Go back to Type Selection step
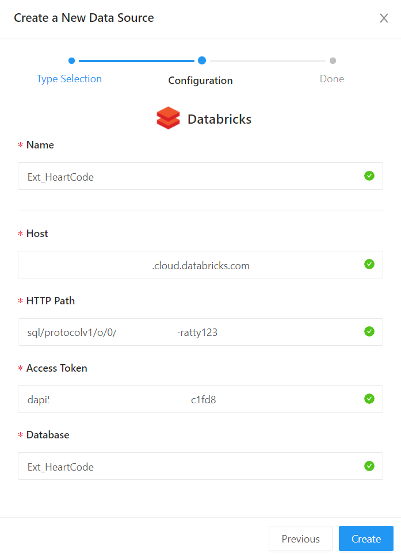 pos(69,79)
